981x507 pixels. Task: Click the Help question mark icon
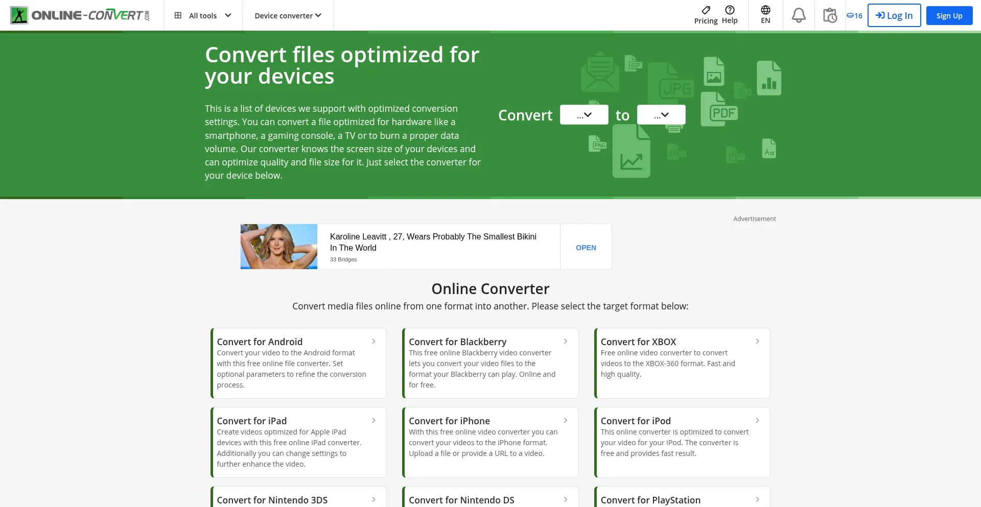730,10
